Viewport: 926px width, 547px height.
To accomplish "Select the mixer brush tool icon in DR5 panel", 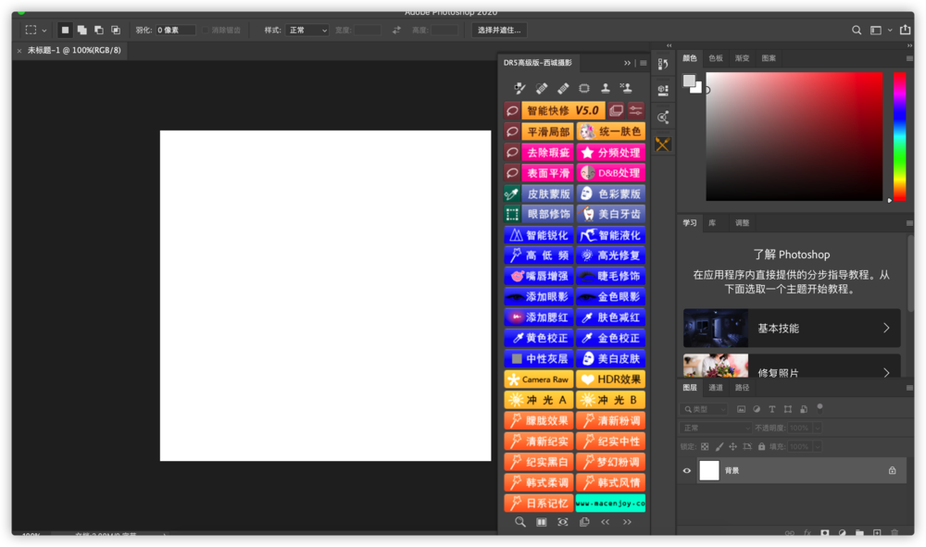I will (519, 88).
